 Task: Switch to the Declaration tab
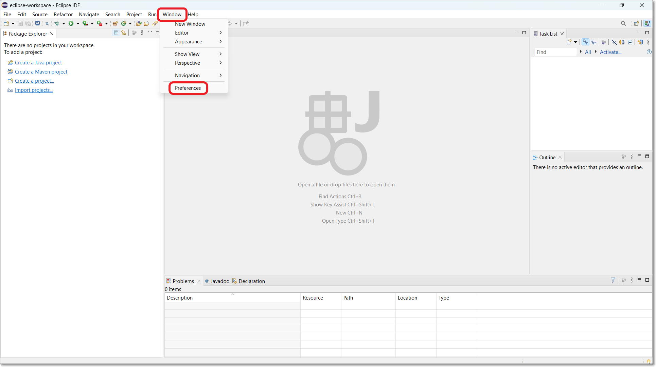pos(248,281)
